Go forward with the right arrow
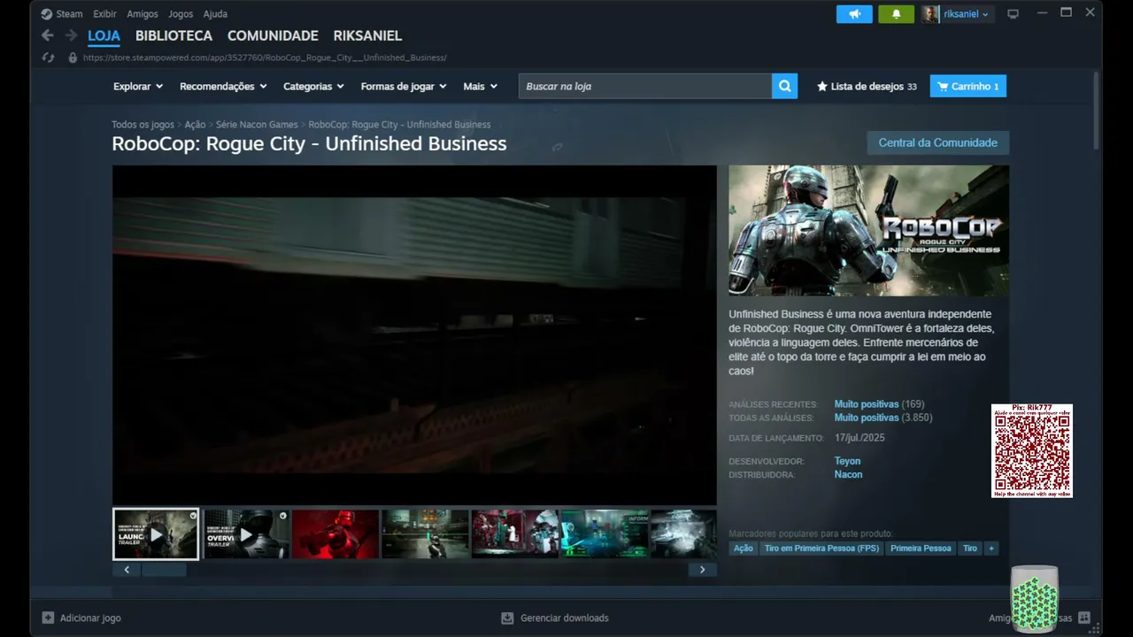 [x=72, y=35]
